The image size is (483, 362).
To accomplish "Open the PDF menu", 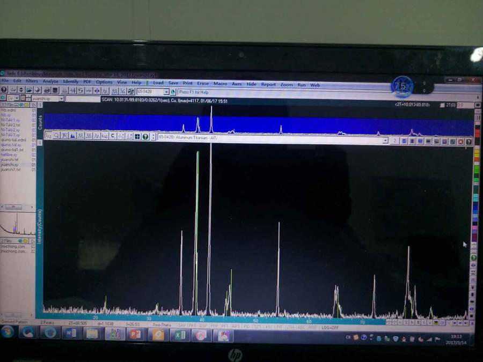I will pos(87,82).
